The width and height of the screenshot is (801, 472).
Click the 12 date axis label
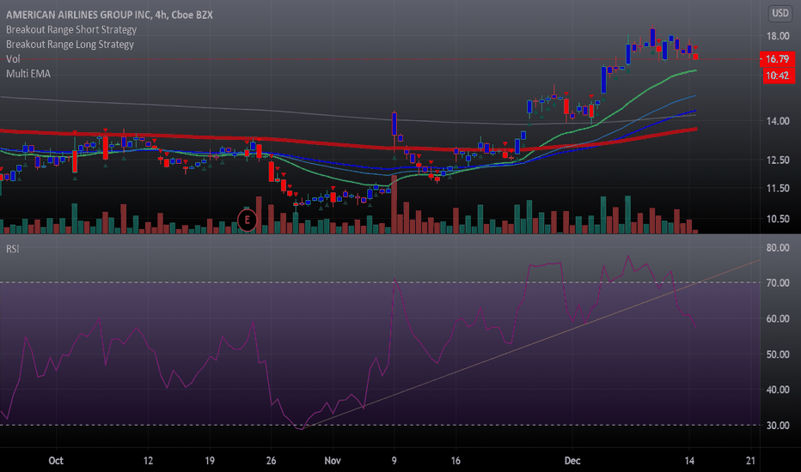point(148,461)
